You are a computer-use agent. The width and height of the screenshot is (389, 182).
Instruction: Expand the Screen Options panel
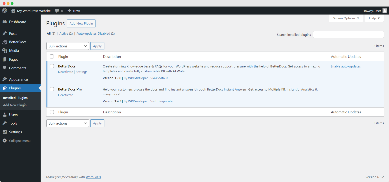pos(346,18)
